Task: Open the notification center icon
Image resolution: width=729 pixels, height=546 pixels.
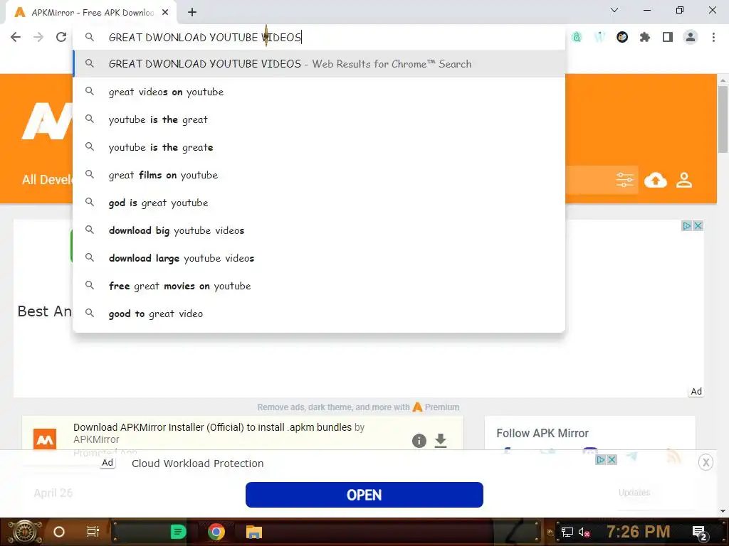Action: 700,532
